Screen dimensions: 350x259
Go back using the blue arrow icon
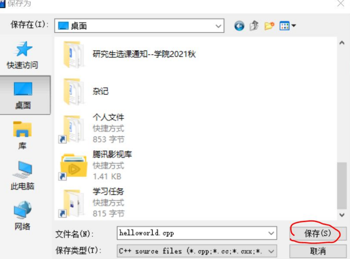coord(239,26)
